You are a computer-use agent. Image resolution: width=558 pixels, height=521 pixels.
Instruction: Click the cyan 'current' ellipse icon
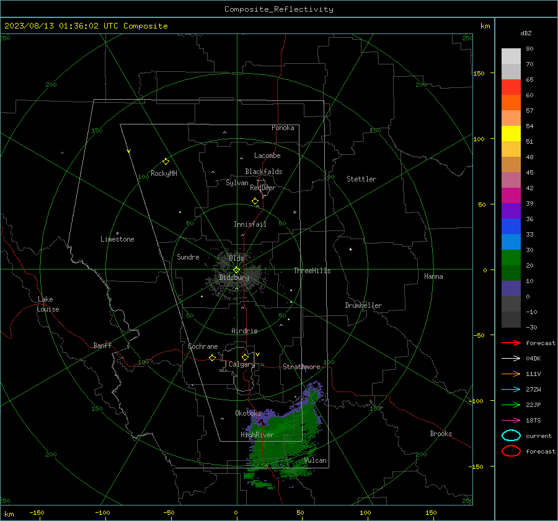511,436
